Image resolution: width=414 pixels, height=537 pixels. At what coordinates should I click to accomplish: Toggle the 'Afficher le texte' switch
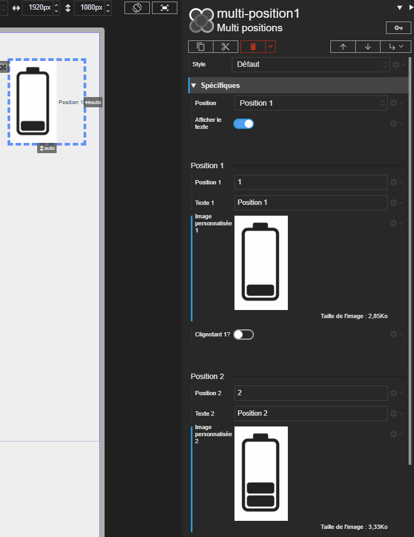point(244,123)
